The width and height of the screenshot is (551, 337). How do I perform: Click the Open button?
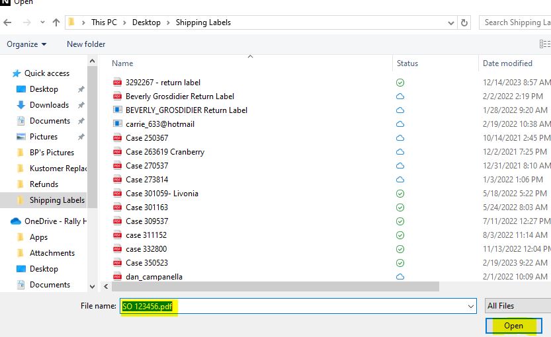tap(514, 326)
